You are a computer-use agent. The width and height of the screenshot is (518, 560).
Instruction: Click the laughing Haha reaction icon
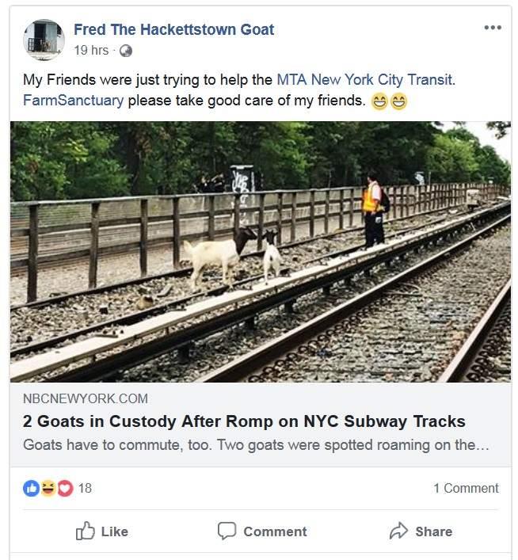[x=48, y=488]
